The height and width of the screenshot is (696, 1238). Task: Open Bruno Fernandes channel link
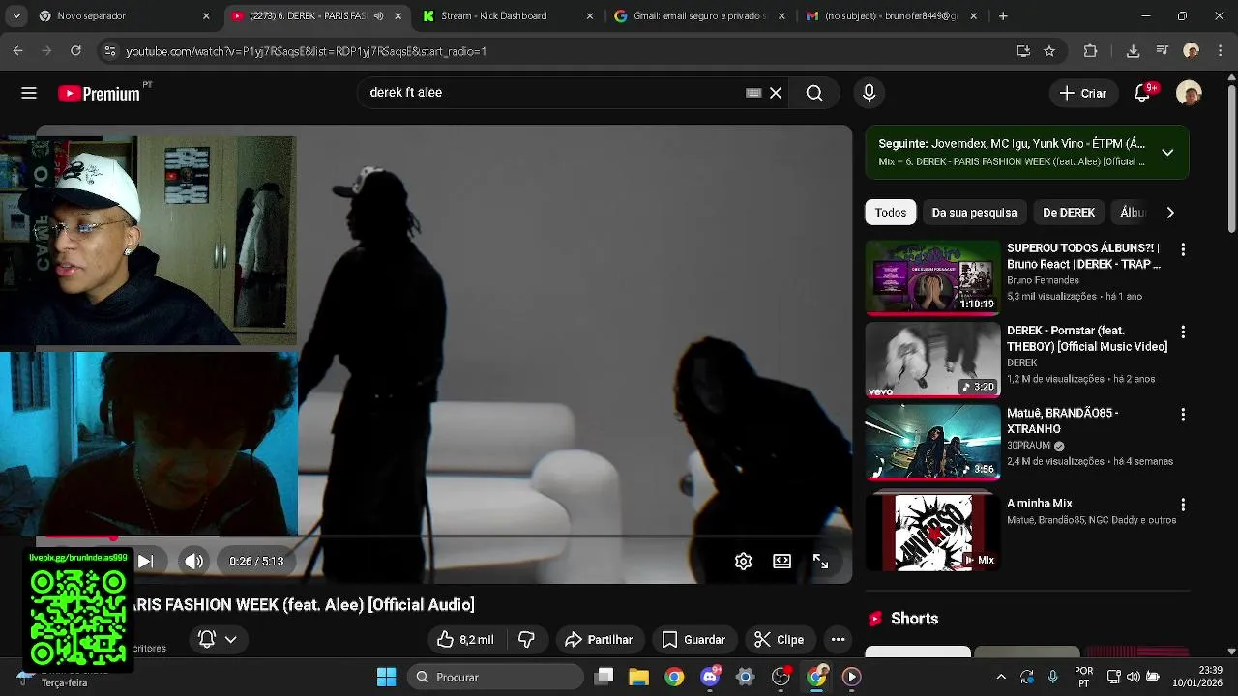pos(1043,280)
